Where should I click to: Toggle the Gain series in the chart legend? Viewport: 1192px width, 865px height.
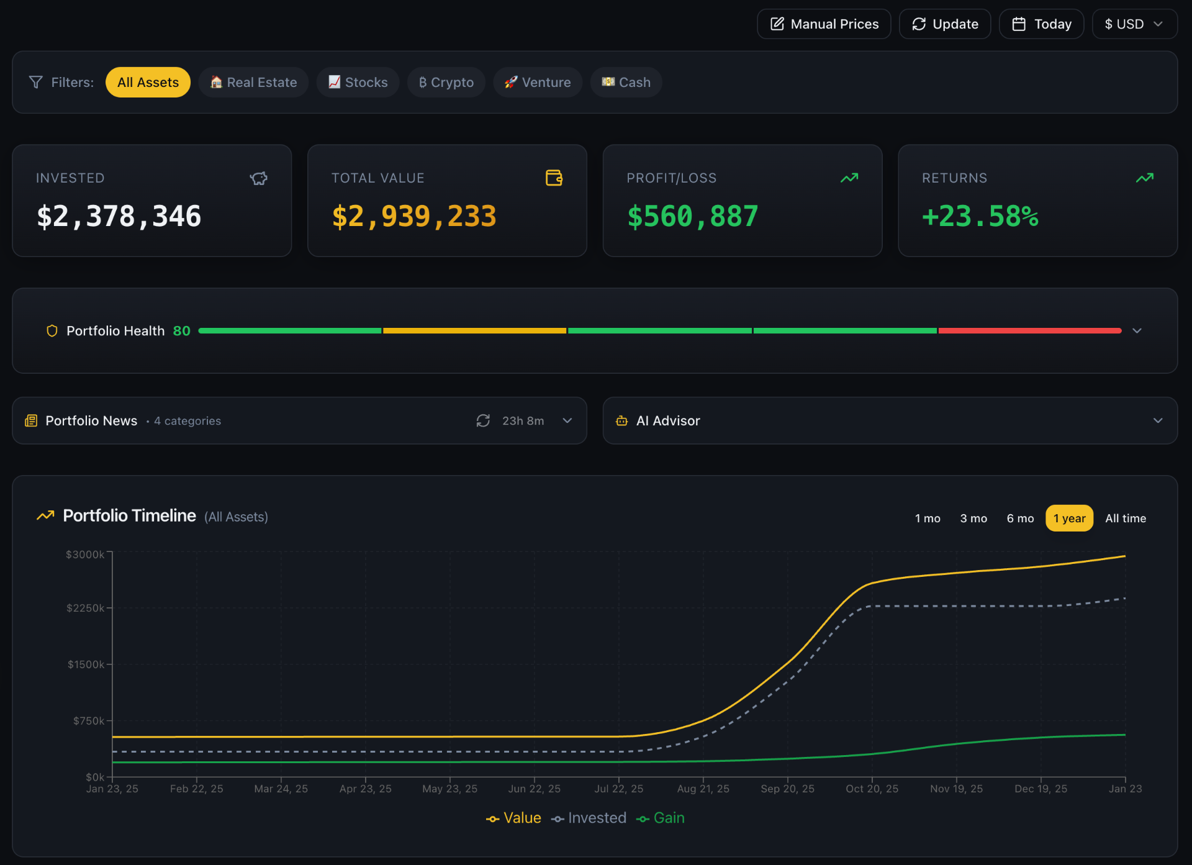(661, 818)
